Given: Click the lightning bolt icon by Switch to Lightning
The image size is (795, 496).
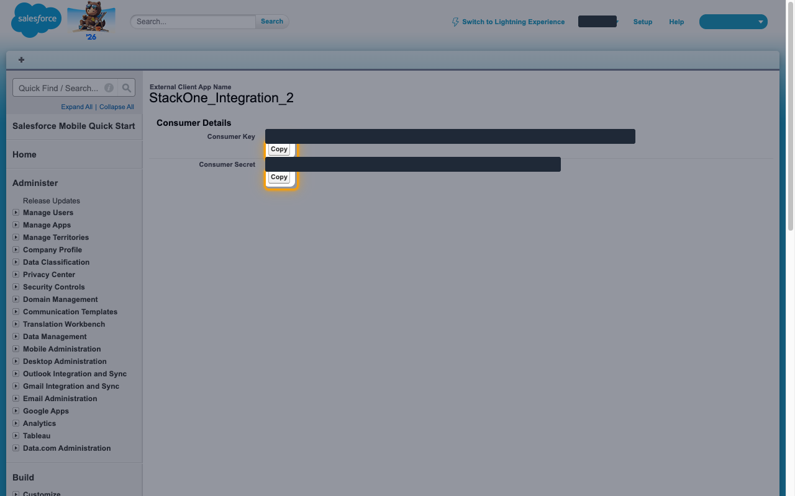Looking at the screenshot, I should (x=455, y=22).
